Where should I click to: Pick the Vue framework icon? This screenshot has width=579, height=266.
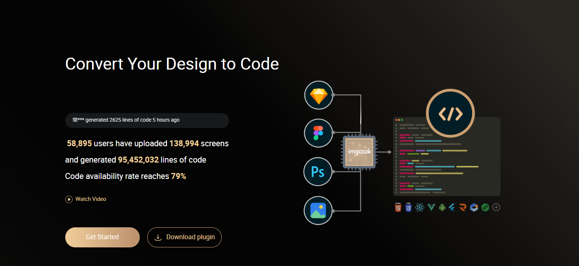click(431, 208)
